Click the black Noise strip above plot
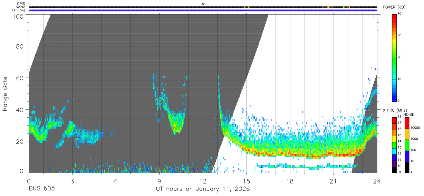This screenshot has width=424, height=196. point(203,7)
